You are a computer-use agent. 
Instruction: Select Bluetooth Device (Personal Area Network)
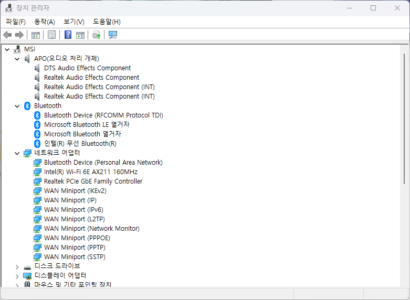pyautogui.click(x=103, y=163)
